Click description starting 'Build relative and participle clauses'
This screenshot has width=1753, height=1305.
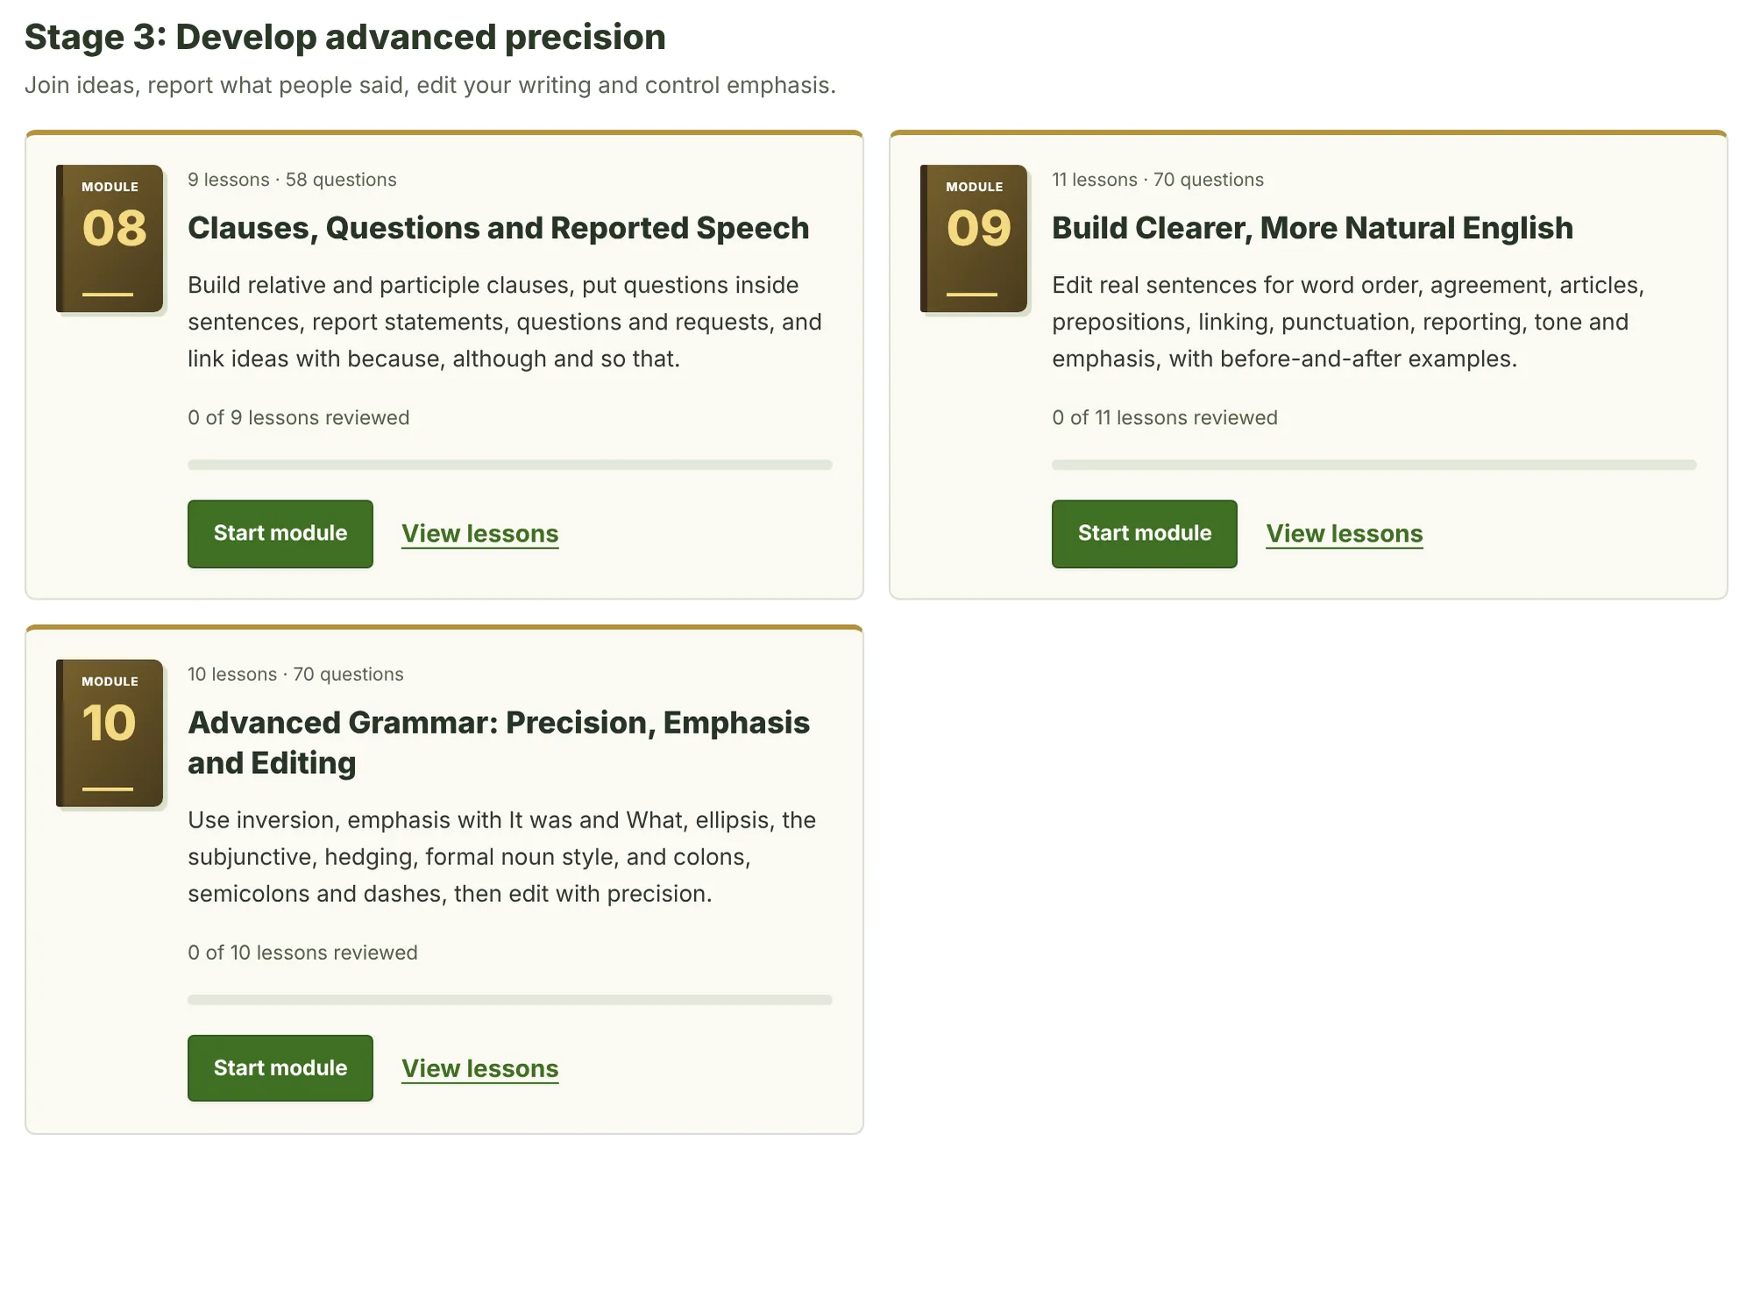pos(505,322)
